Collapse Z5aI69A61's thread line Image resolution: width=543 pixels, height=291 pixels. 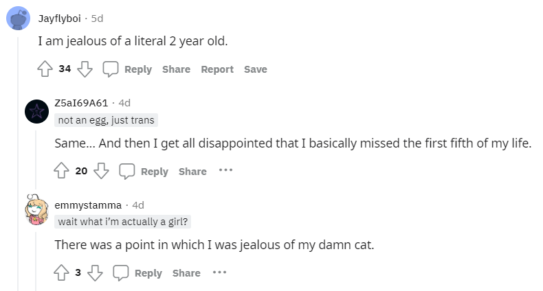[36, 160]
